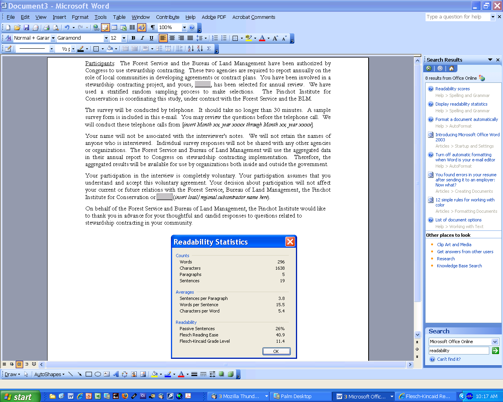The height and width of the screenshot is (402, 503).
Task: Expand the Draw menu on Drawing toolbar
Action: tap(12, 374)
